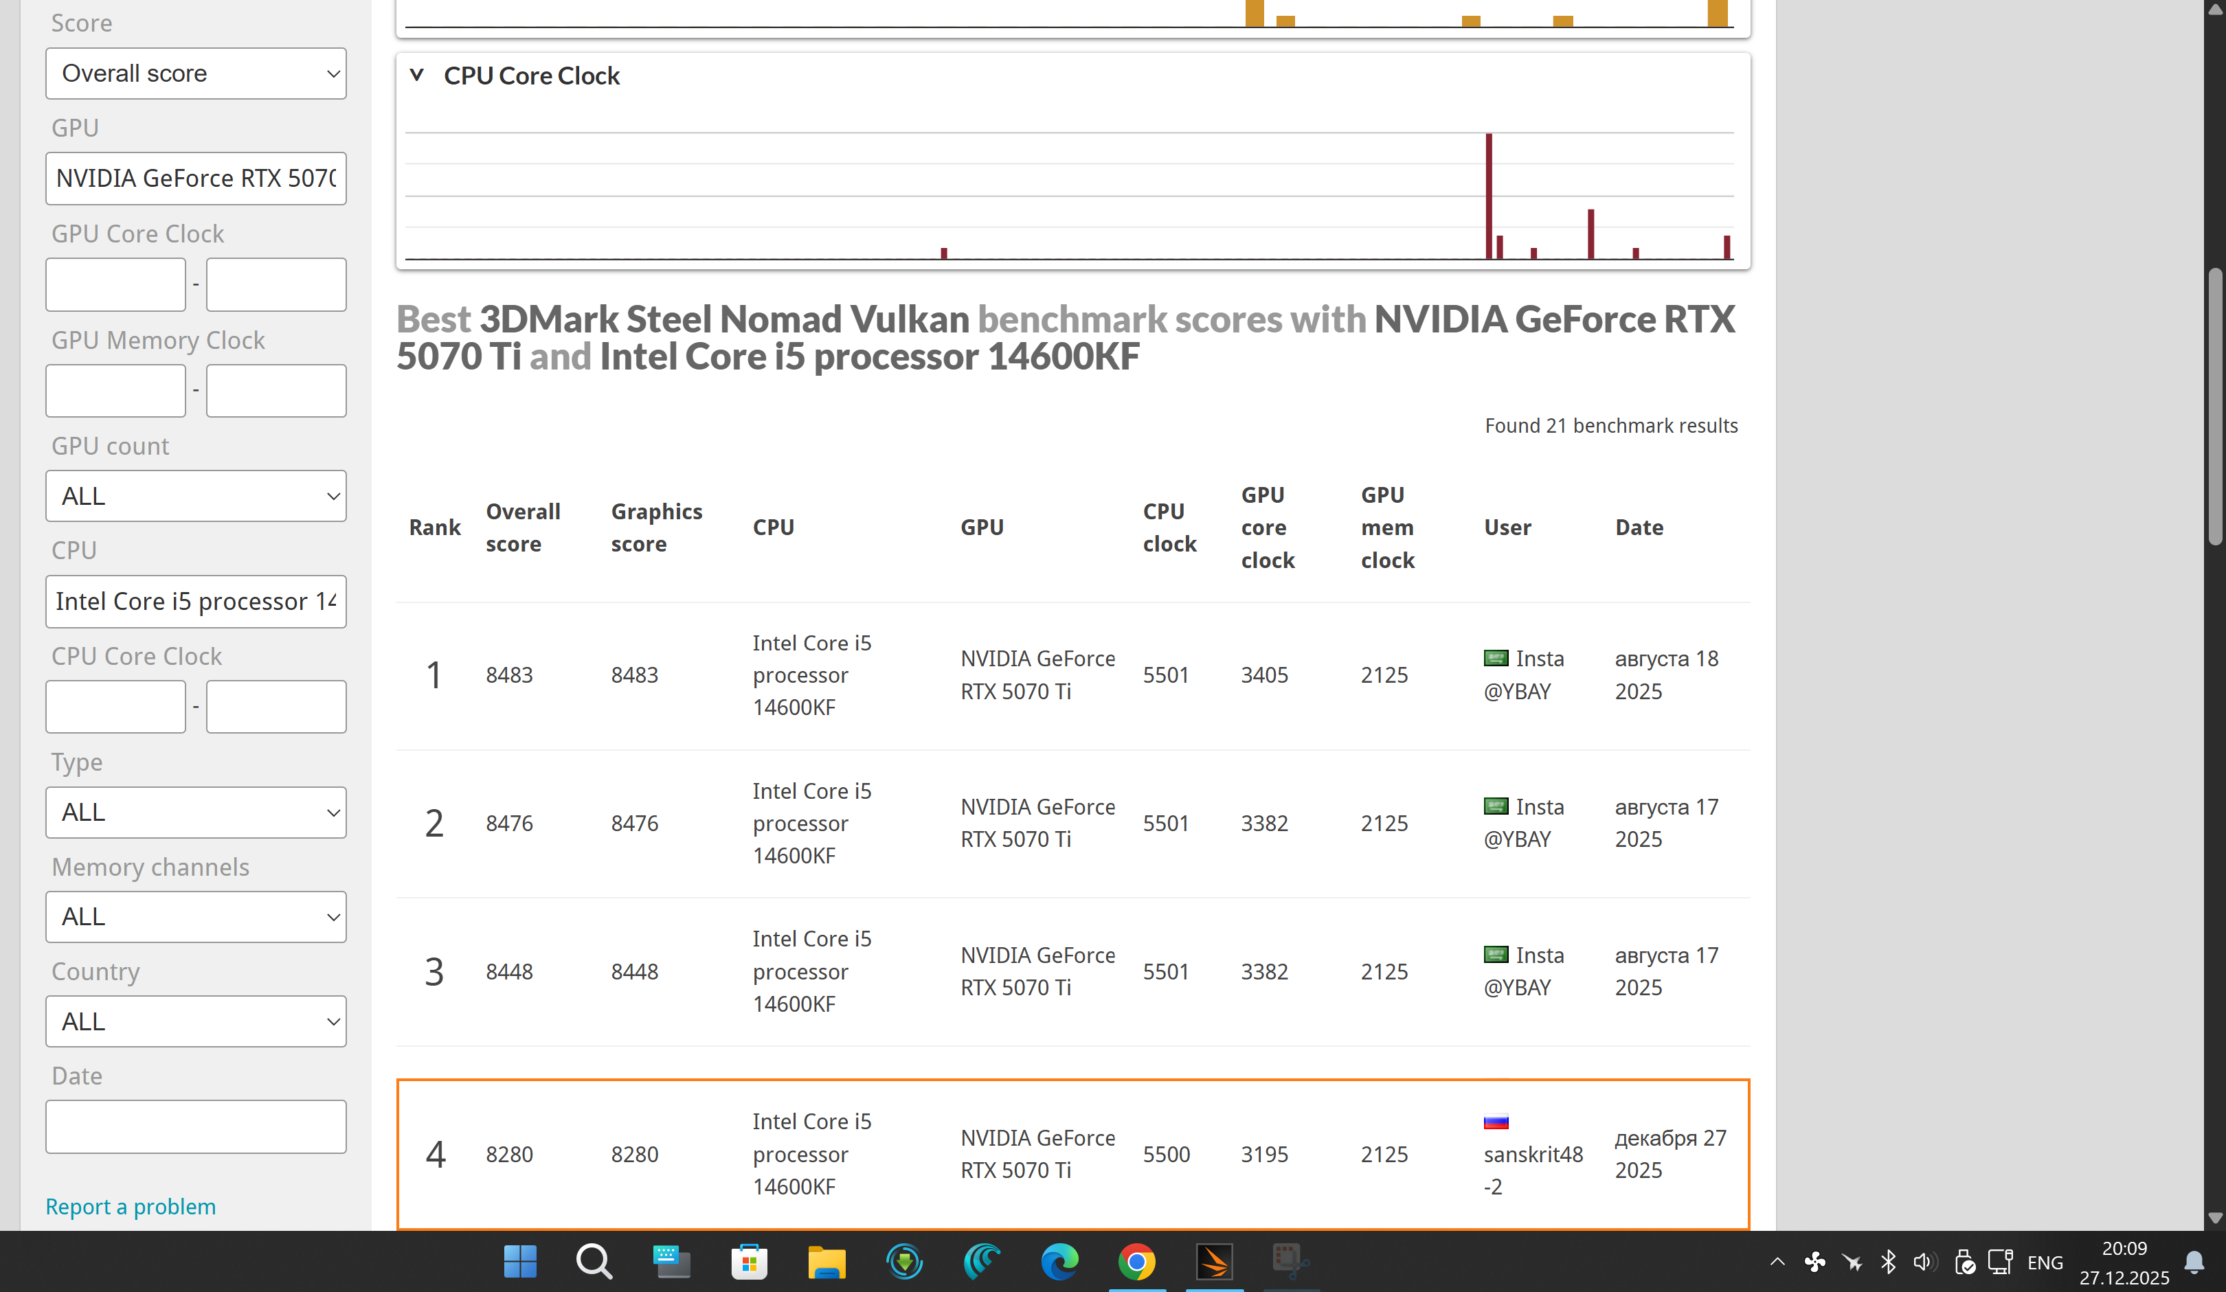
Task: Show hidden system tray icons chevron
Action: [1777, 1262]
